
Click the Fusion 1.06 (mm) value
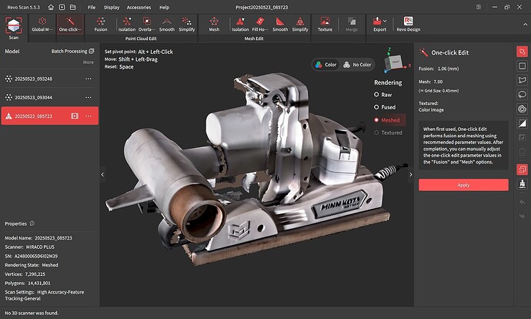449,69
